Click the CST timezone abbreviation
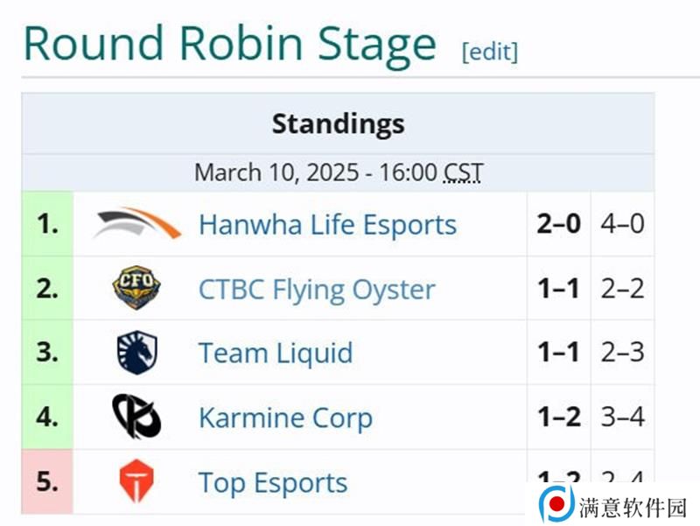700x526 pixels. click(x=464, y=172)
